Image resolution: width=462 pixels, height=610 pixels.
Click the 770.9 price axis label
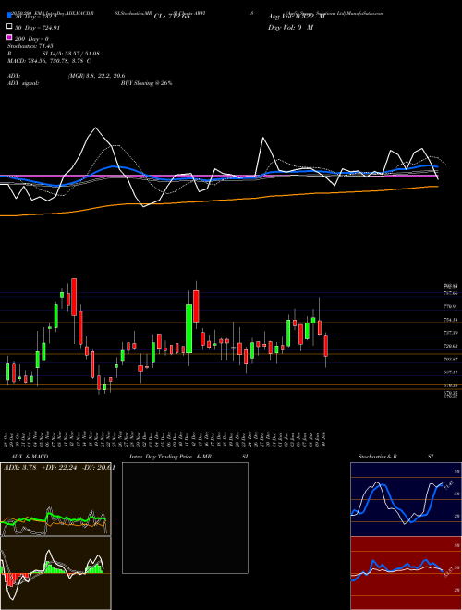pos(450,307)
